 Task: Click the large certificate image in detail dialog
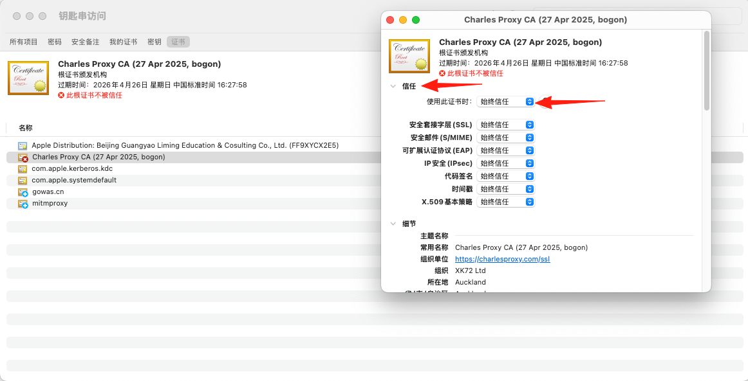[x=409, y=56]
